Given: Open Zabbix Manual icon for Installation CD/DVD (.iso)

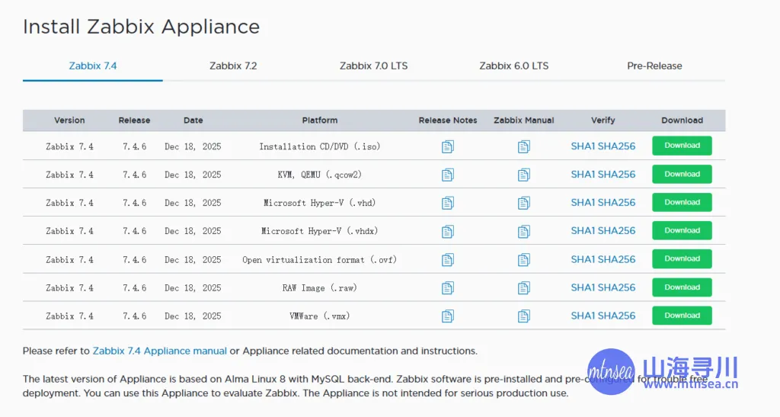Looking at the screenshot, I should tap(524, 147).
